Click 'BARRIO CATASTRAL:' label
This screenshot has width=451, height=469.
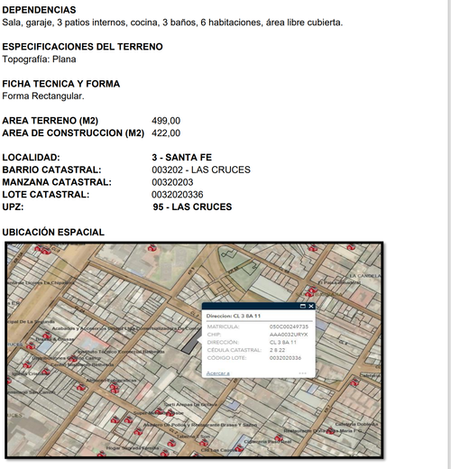(x=51, y=170)
